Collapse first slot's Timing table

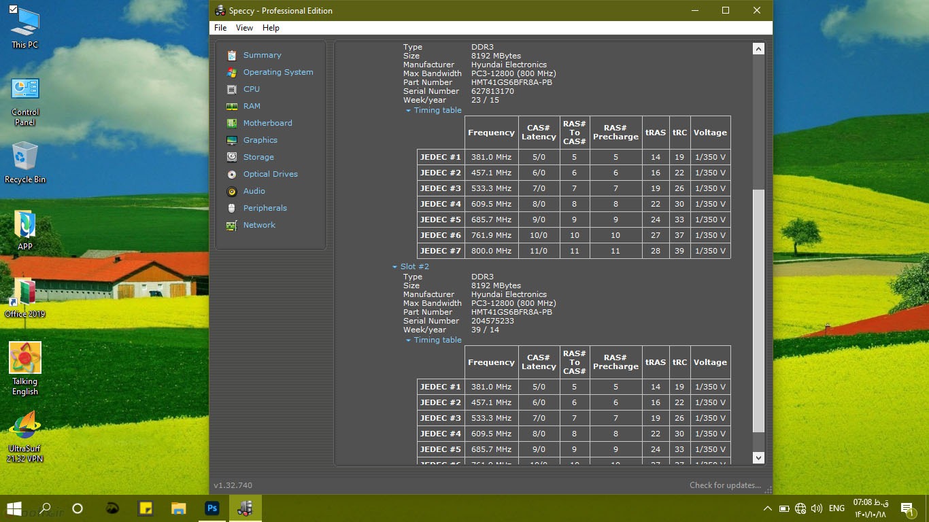[408, 111]
